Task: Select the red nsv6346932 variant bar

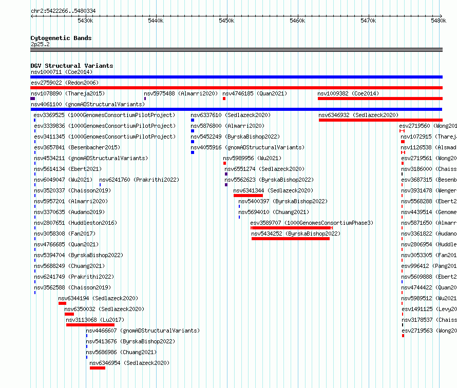Action: pos(380,120)
